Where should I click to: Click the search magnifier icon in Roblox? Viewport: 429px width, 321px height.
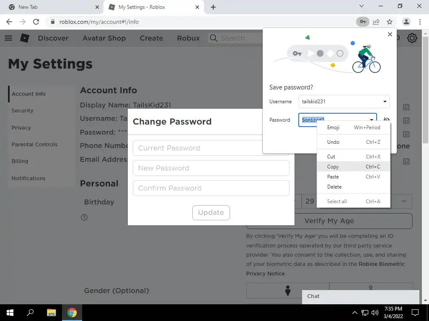coord(213,38)
